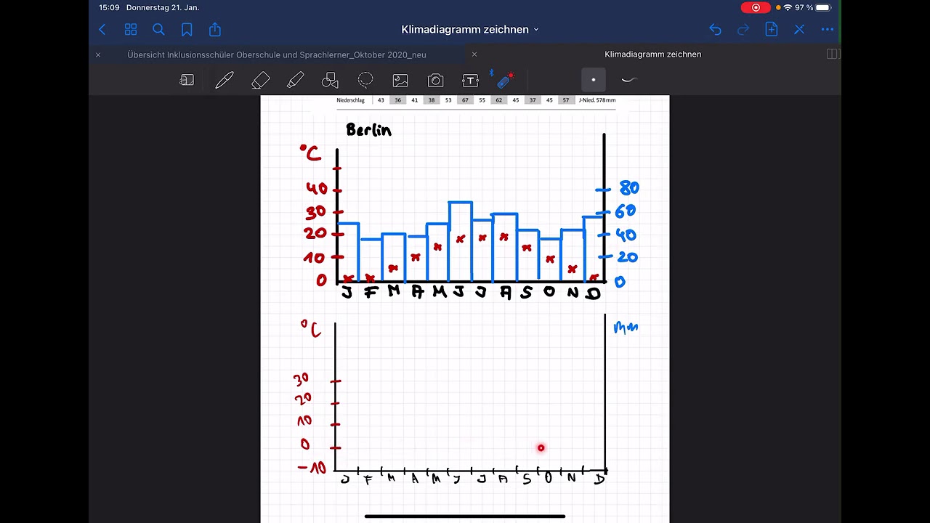This screenshot has height=523, width=930.
Task: Close the Übersicht Inklusionsschüler tab
Action: pyautogui.click(x=98, y=54)
